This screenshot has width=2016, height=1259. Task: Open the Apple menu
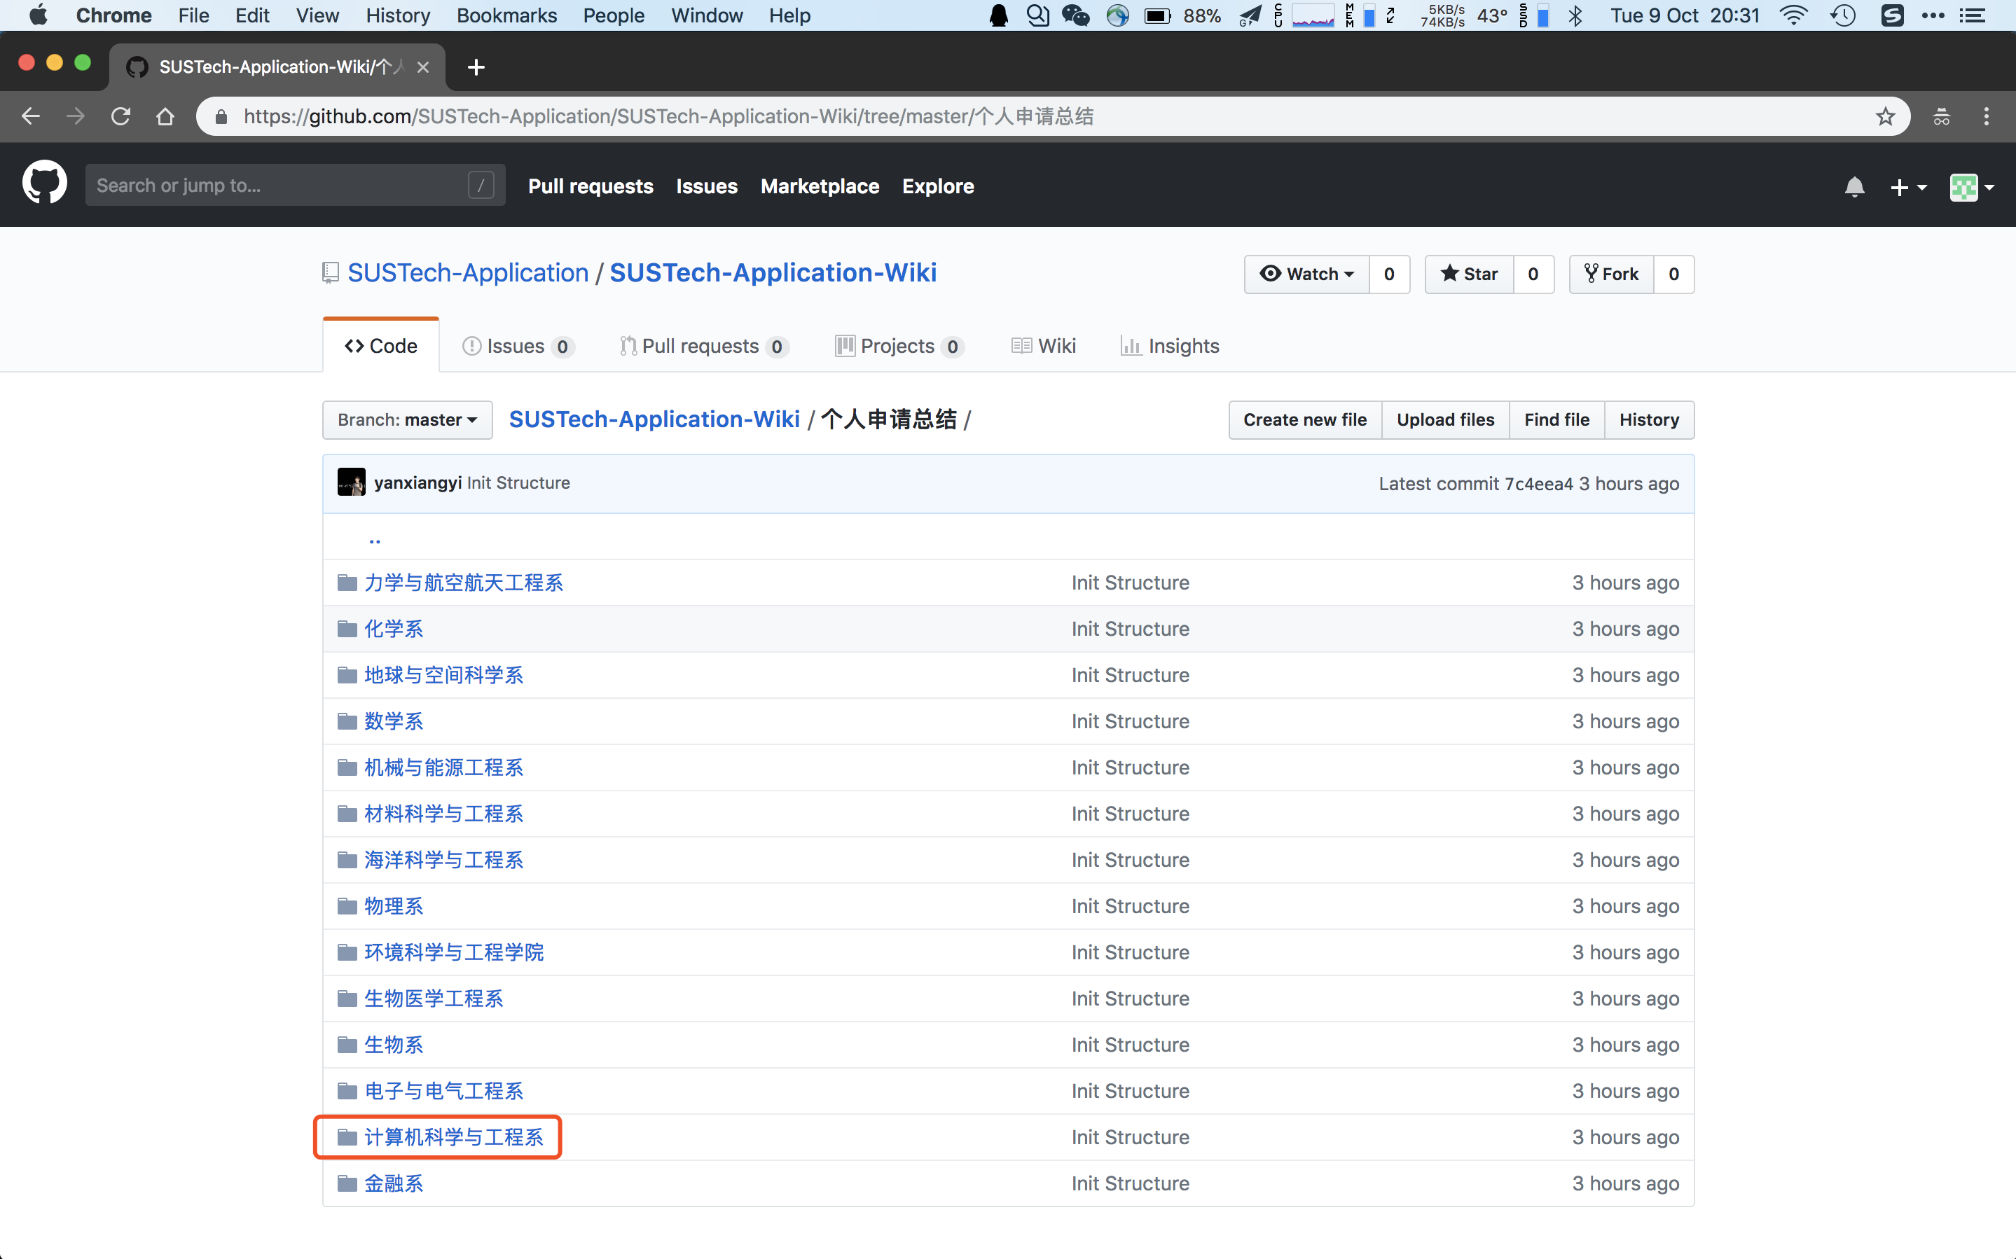(39, 16)
